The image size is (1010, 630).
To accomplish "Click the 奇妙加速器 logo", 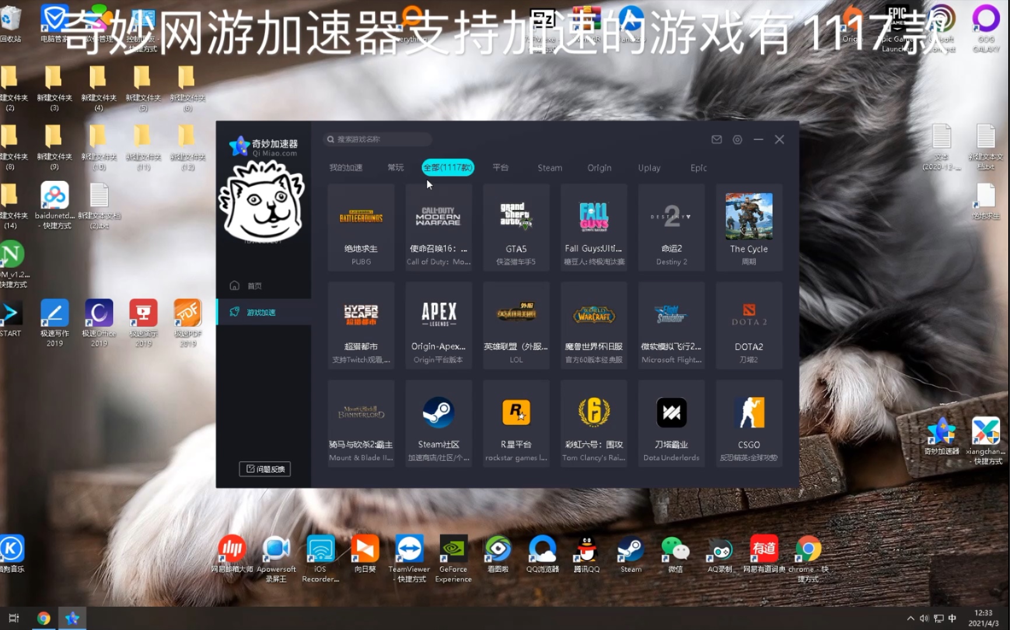I will tap(264, 146).
